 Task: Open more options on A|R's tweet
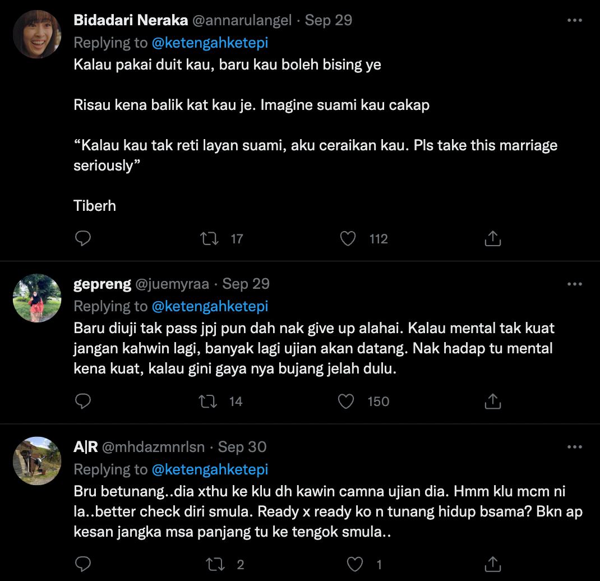click(575, 446)
